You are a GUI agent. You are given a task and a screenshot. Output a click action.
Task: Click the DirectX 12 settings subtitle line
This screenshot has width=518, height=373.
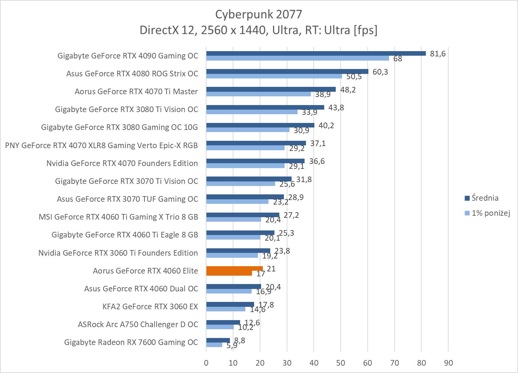pyautogui.click(x=258, y=30)
